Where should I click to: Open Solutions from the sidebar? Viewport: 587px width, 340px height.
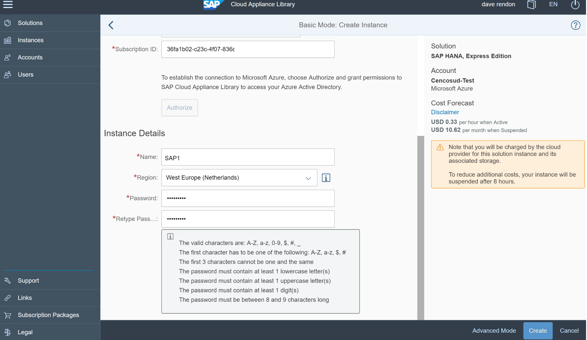coord(50,23)
